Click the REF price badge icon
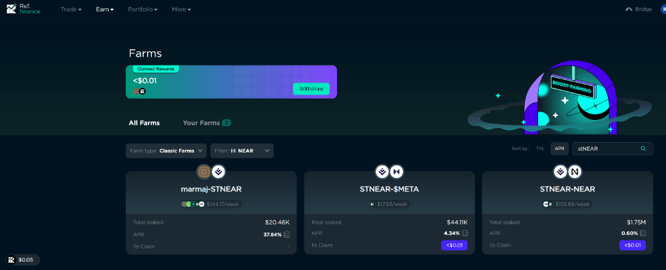The height and width of the screenshot is (270, 666). tap(11, 259)
